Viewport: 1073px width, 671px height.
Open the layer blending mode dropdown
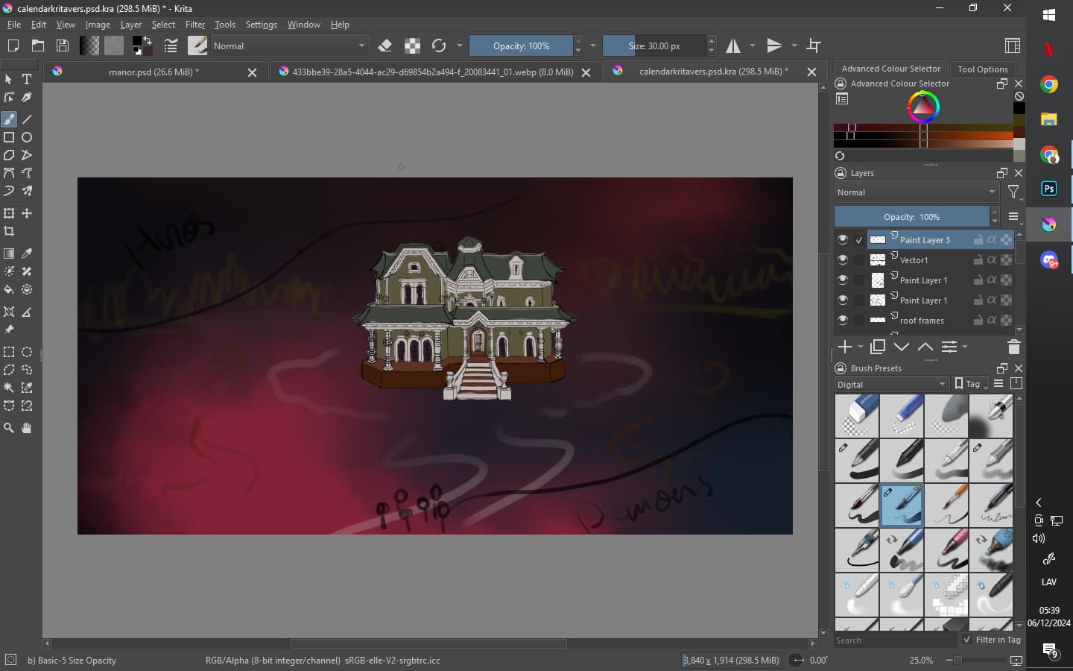[916, 192]
